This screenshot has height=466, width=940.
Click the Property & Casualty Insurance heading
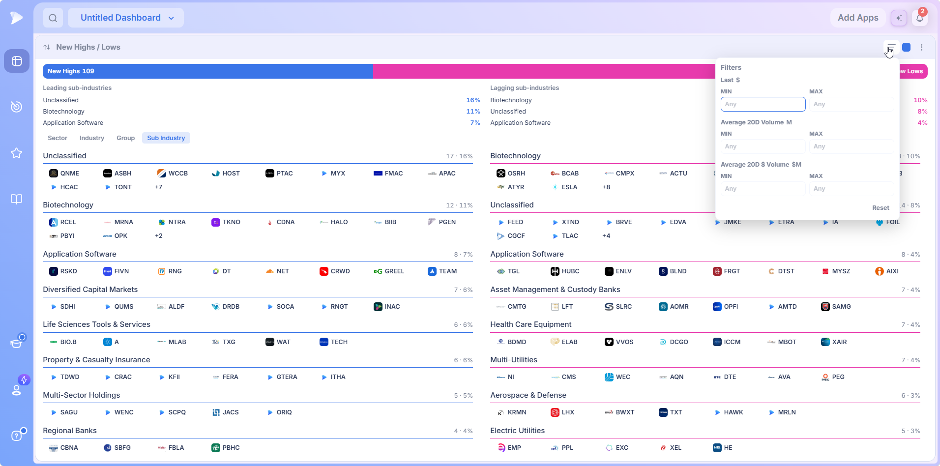(96, 360)
